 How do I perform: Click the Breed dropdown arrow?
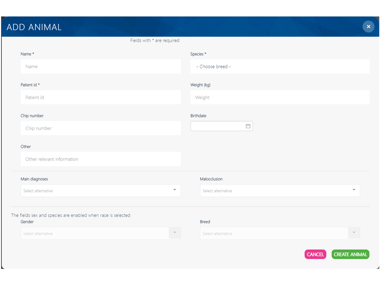[354, 233]
